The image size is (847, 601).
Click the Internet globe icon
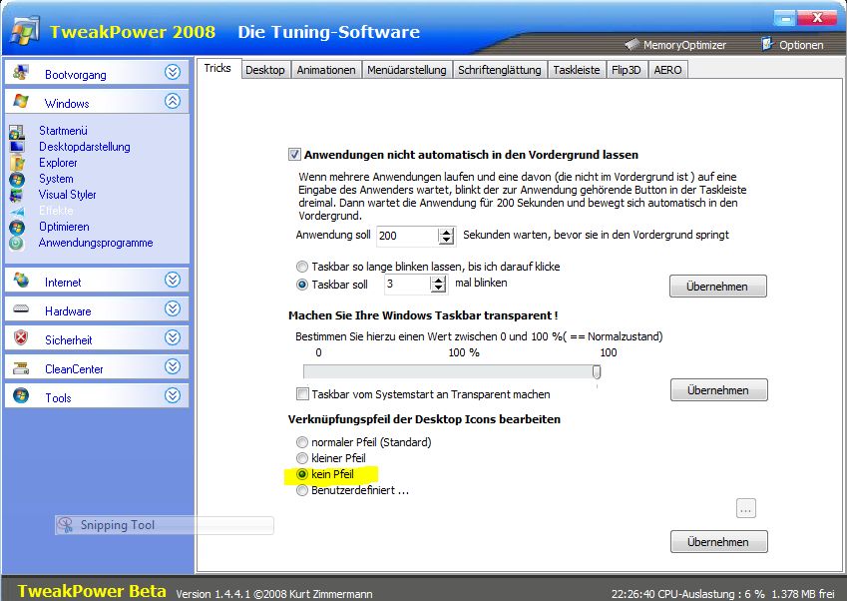pos(21,280)
